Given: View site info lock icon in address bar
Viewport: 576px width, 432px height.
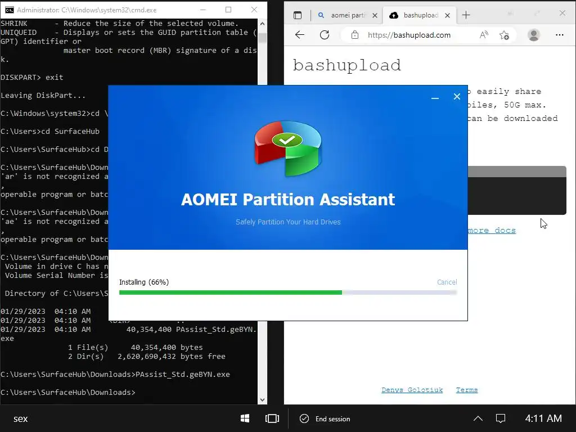Looking at the screenshot, I should (x=354, y=35).
